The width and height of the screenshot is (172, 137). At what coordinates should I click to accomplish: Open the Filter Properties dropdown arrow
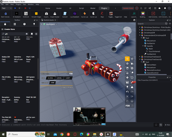point(170,80)
